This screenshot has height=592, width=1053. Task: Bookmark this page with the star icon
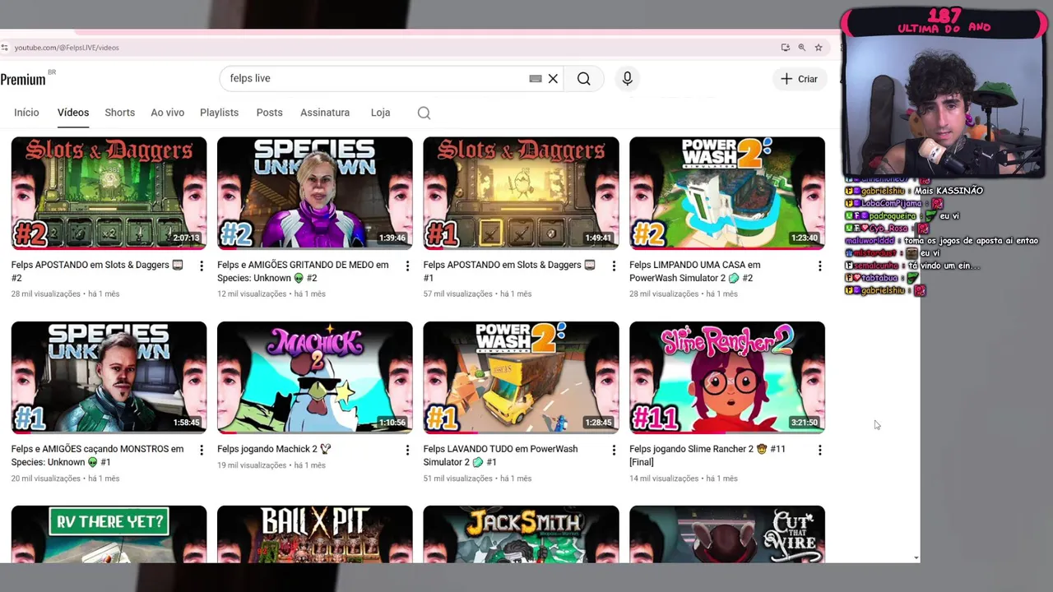[x=819, y=48]
